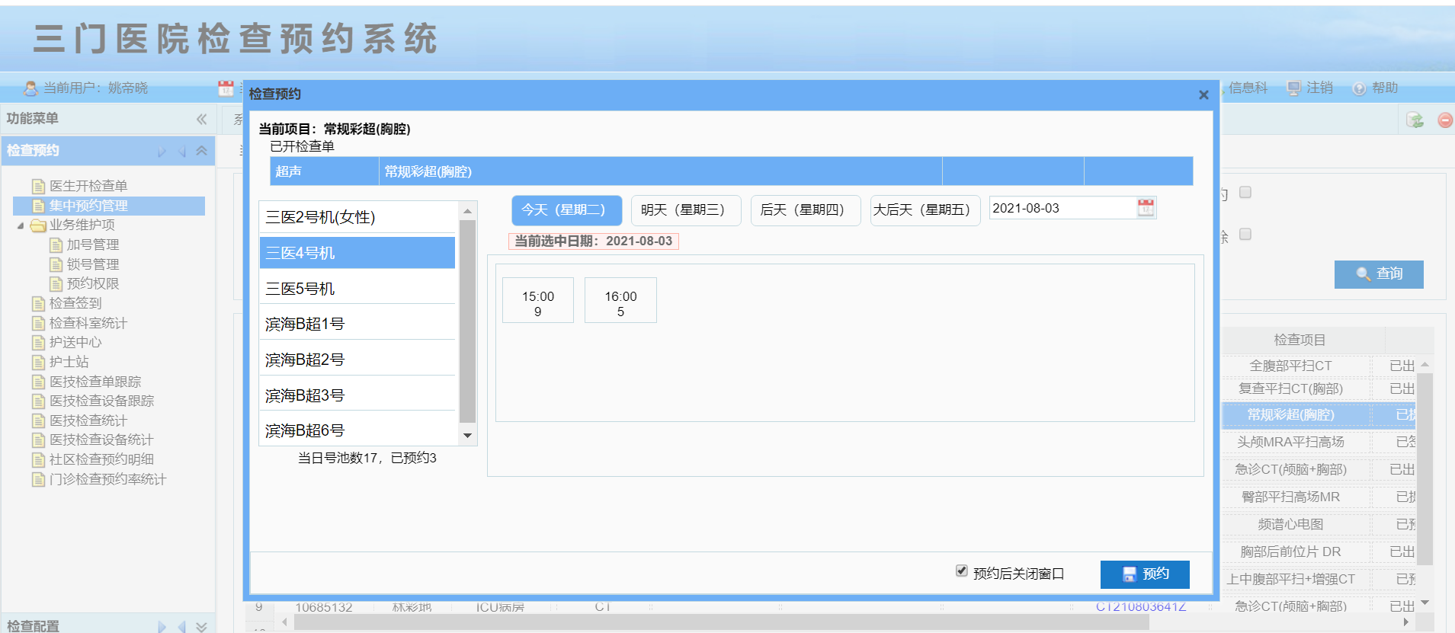Click the 帮助 help icon
The height and width of the screenshot is (633, 1455).
[x=1359, y=88]
